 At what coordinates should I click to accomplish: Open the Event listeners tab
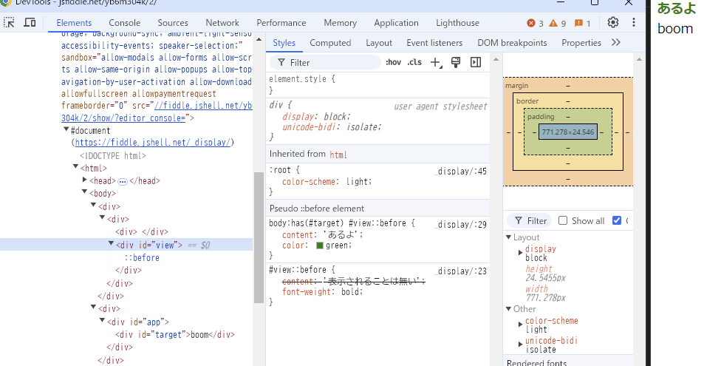click(x=434, y=43)
